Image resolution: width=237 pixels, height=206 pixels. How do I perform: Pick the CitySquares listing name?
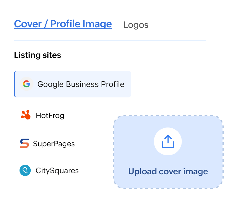(x=57, y=170)
